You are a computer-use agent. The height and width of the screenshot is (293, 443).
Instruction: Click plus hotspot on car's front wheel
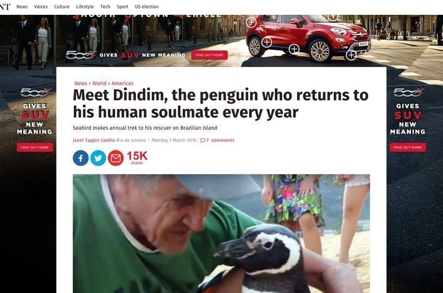[351, 55]
